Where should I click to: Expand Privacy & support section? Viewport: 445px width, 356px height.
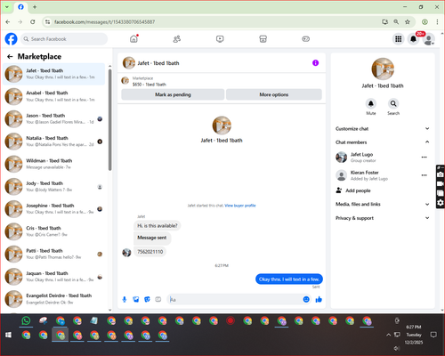pyautogui.click(x=383, y=218)
